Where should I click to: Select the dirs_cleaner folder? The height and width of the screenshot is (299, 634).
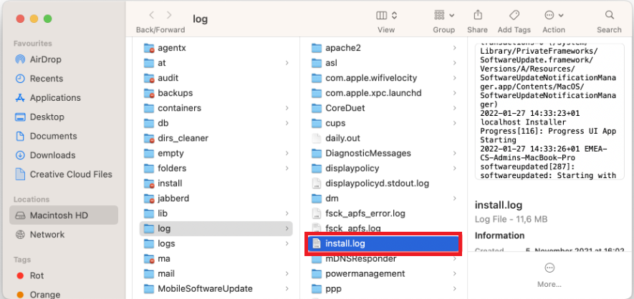click(216, 138)
